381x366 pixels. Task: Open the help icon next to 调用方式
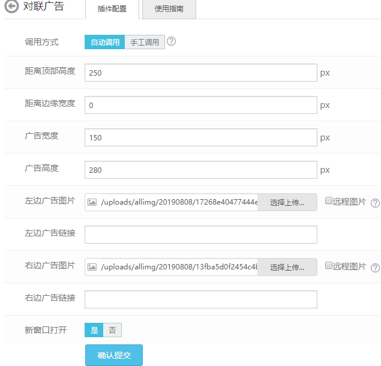tap(172, 41)
